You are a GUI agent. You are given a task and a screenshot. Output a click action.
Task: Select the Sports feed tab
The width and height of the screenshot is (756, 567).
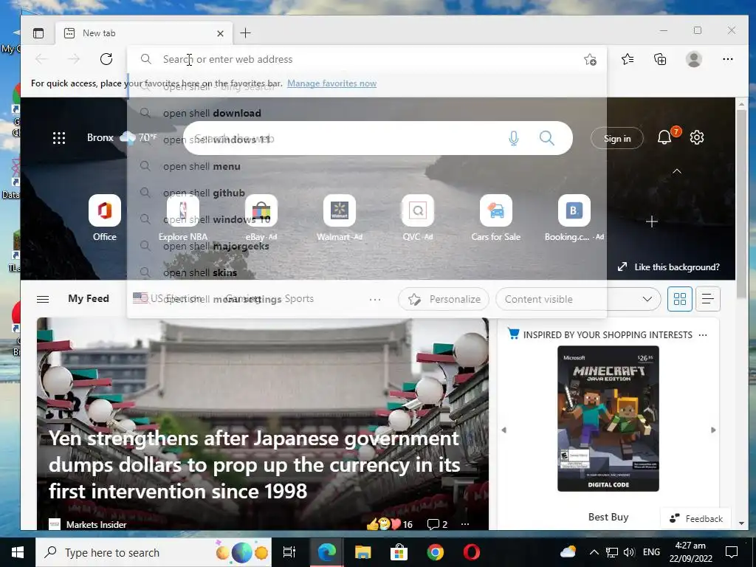point(299,298)
